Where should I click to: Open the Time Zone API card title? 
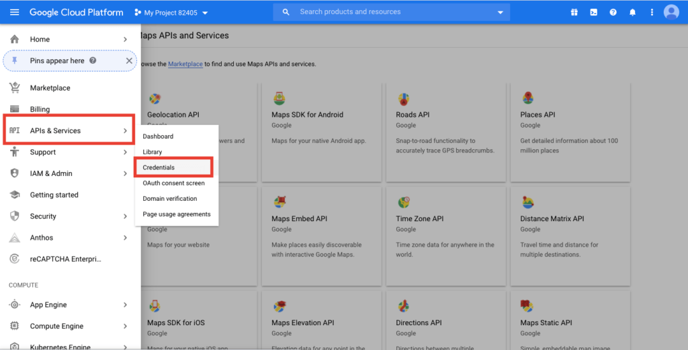point(419,218)
